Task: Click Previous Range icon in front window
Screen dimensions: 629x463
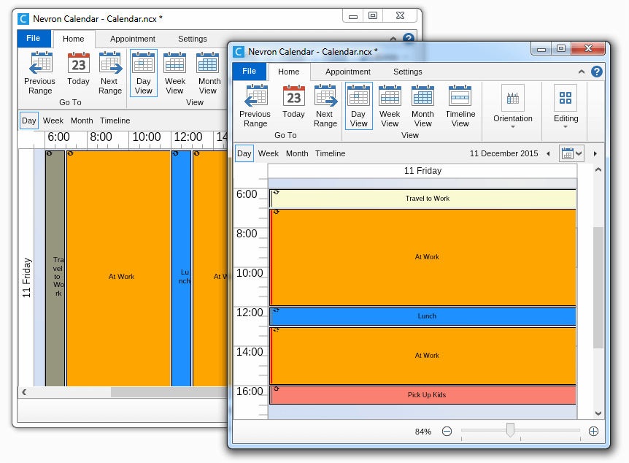Action: pos(255,96)
